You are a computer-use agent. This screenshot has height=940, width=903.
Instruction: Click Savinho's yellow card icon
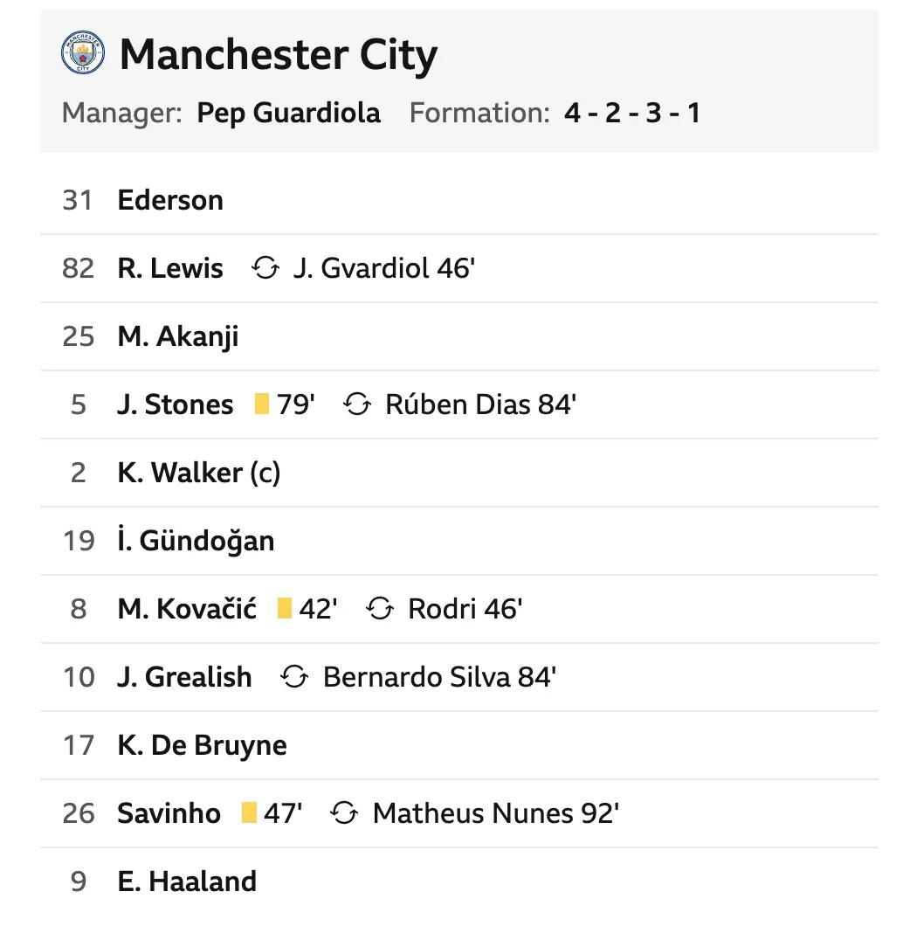[x=249, y=813]
